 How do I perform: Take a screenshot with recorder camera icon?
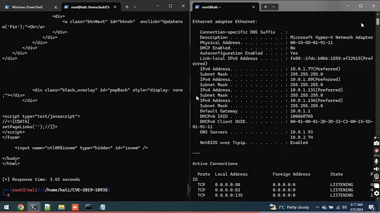pyautogui.click(x=376, y=143)
